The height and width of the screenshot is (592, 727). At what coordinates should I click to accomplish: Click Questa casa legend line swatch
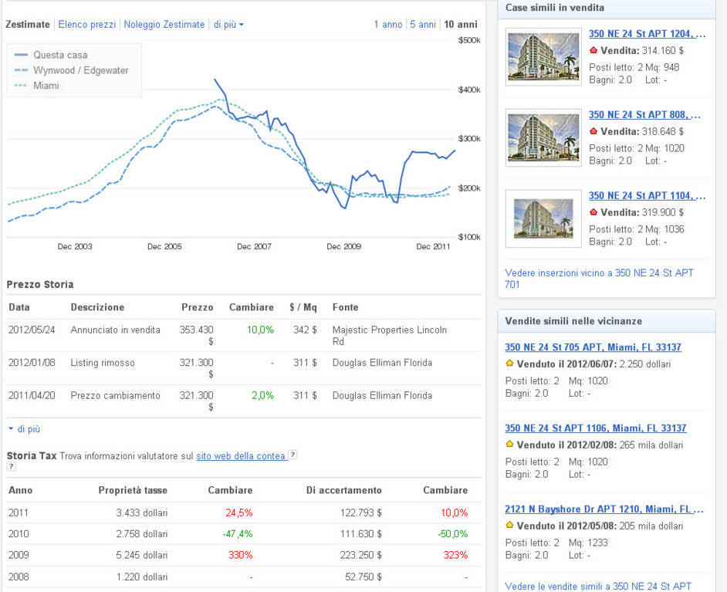point(21,55)
